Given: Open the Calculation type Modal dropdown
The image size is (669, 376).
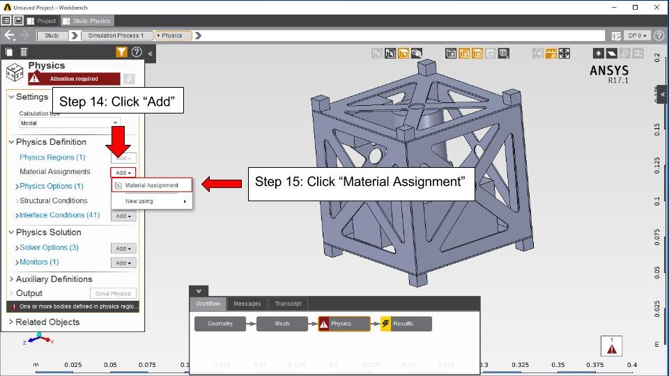Looking at the screenshot, I should click(x=70, y=123).
